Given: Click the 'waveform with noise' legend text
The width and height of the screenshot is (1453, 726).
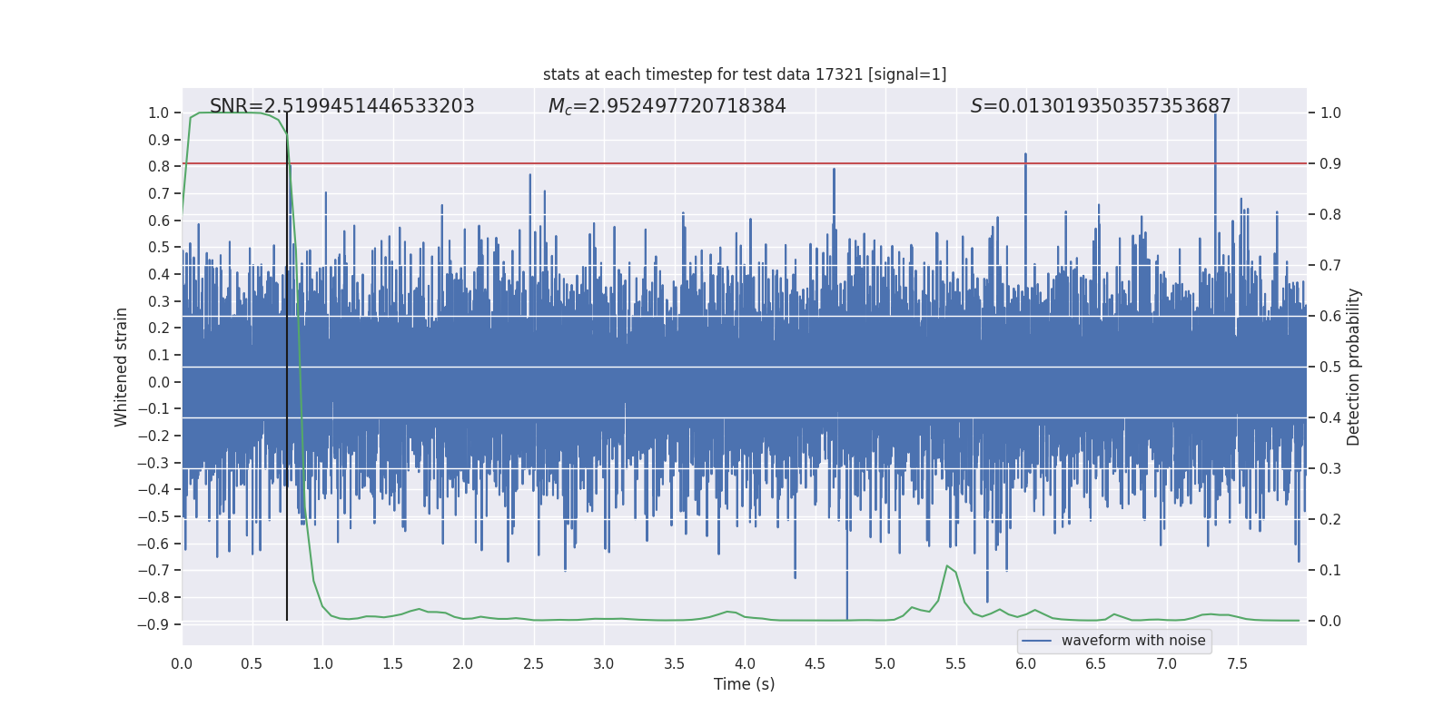Looking at the screenshot, I should [1132, 641].
